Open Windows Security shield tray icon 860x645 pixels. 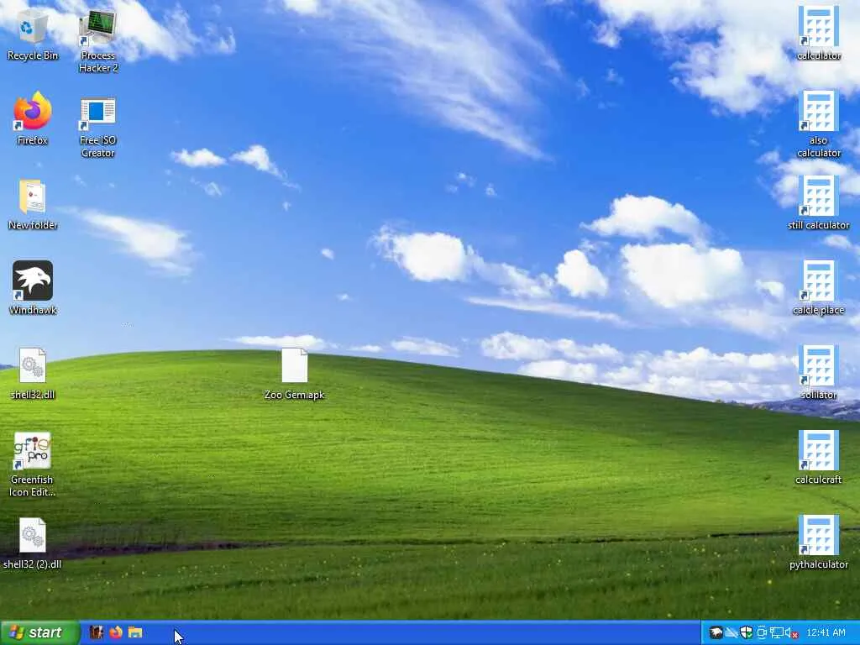tap(746, 633)
